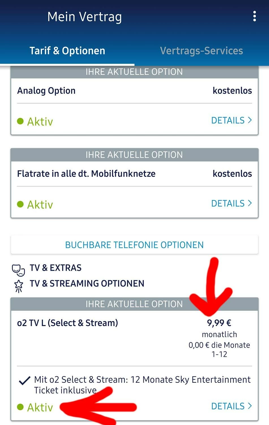Click the TV & EXTRAS heading
269x425 pixels.
tap(56, 268)
